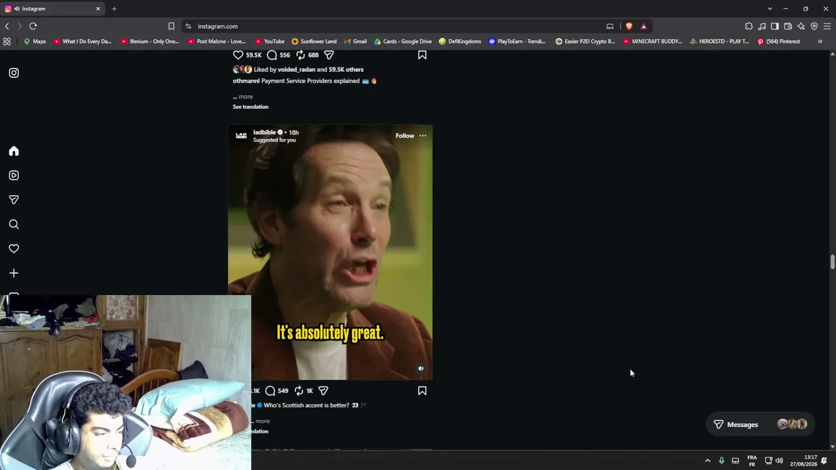Open the Brave main menu
Viewport: 836px width, 470px height.
[827, 26]
